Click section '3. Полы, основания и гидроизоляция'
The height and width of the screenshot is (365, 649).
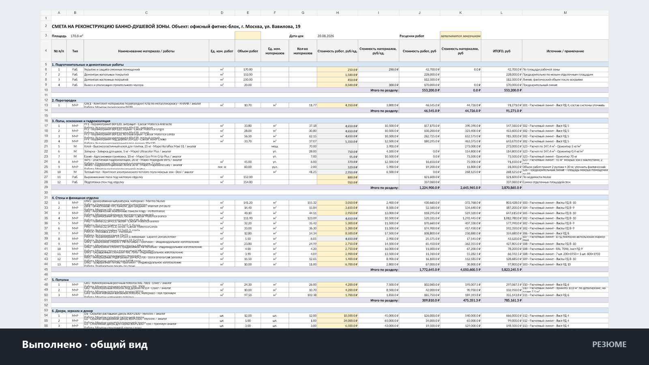pyautogui.click(x=330, y=121)
